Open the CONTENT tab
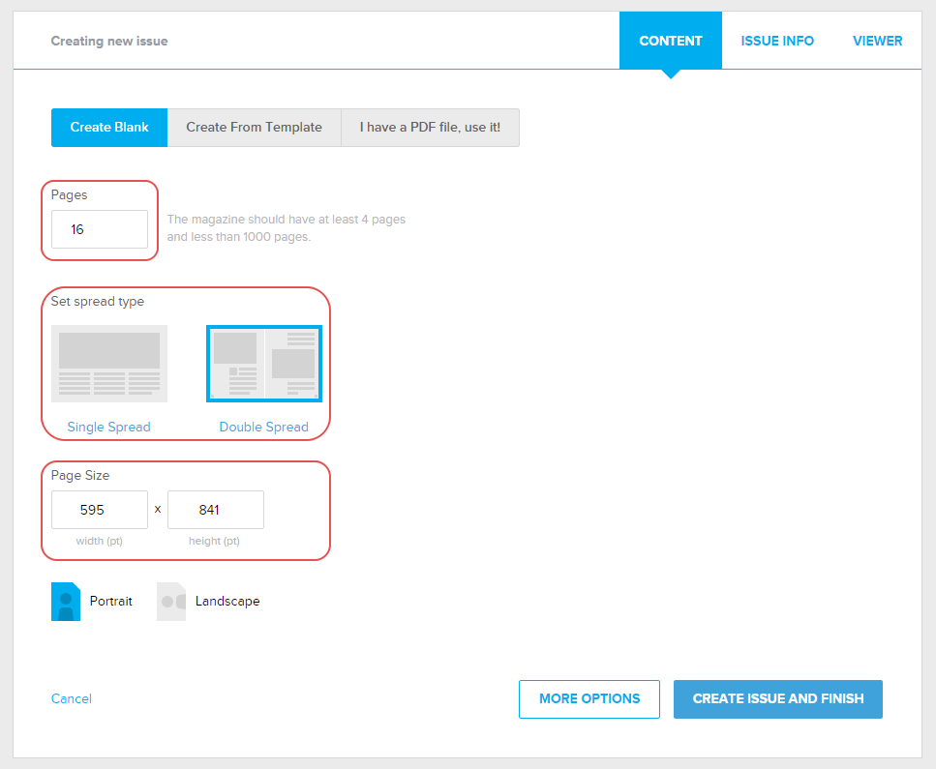 [671, 41]
